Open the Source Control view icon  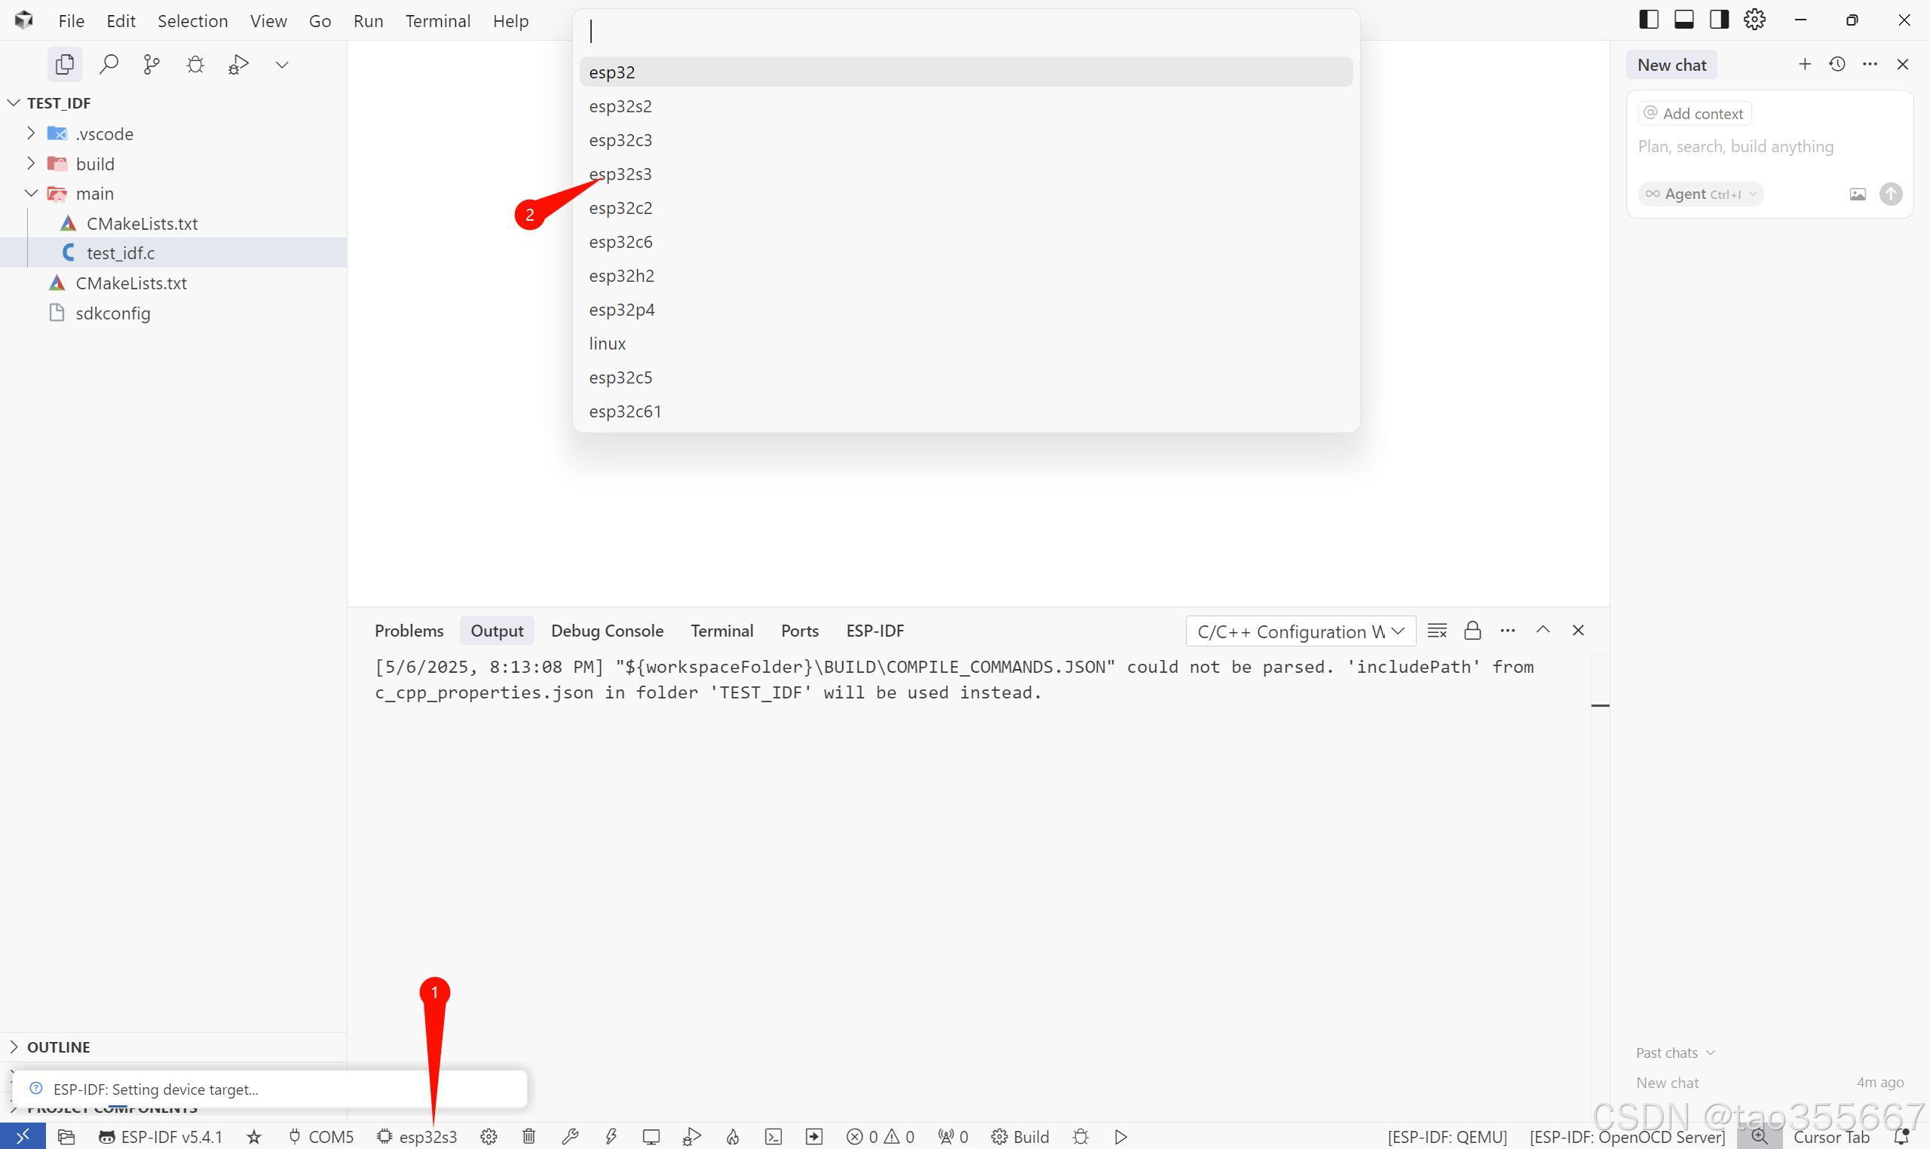coord(152,65)
